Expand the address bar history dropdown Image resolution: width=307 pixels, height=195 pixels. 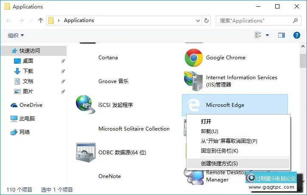197,20
